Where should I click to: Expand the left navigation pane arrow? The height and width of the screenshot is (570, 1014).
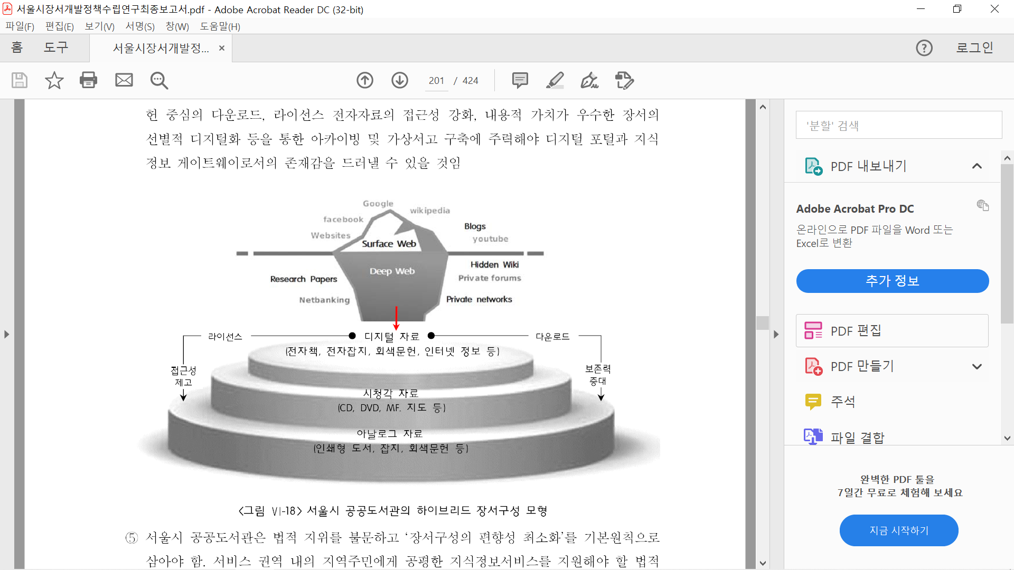click(x=6, y=334)
